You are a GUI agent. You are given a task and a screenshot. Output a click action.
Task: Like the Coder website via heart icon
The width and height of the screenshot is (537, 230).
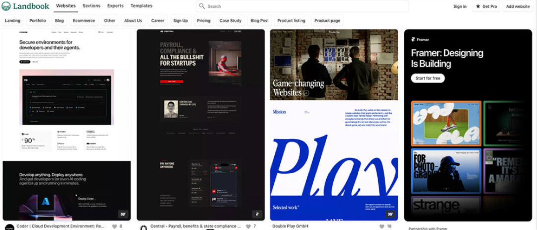(114, 226)
